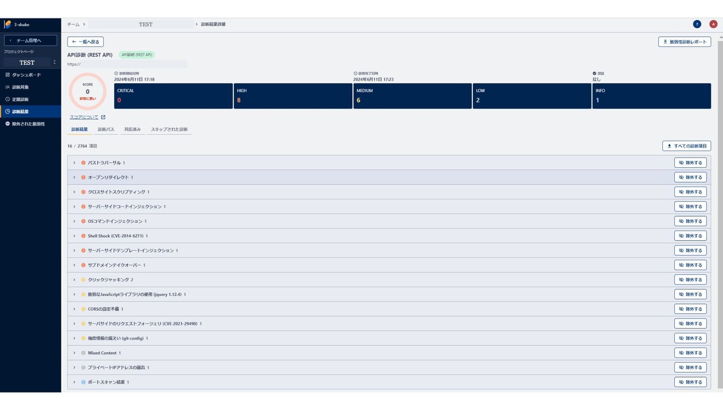Viewport: 723px width, 407px height.
Task: Click the HIGH severity count card
Action: click(293, 96)
